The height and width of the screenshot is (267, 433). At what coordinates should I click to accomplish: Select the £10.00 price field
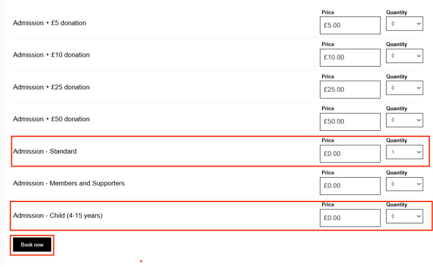(350, 57)
